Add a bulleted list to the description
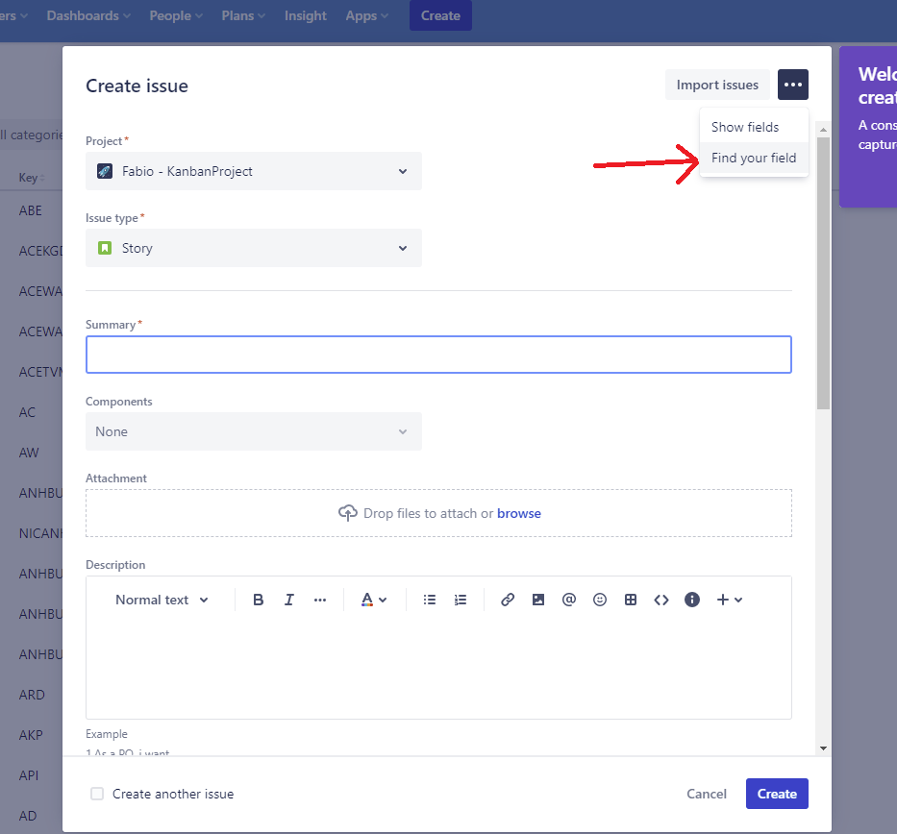Image resolution: width=897 pixels, height=834 pixels. tap(429, 599)
